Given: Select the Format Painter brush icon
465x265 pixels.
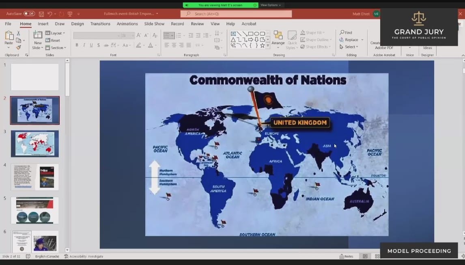Looking at the screenshot, I should tap(19, 47).
